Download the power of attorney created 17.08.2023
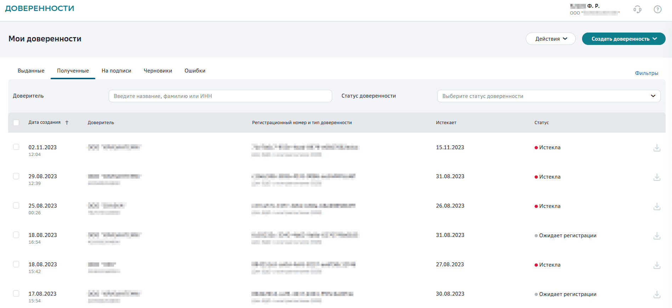This screenshot has height=308, width=672. tap(657, 295)
